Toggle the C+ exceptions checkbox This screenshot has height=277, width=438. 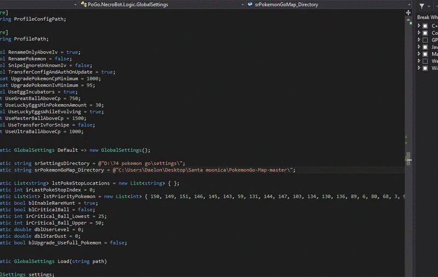click(425, 26)
